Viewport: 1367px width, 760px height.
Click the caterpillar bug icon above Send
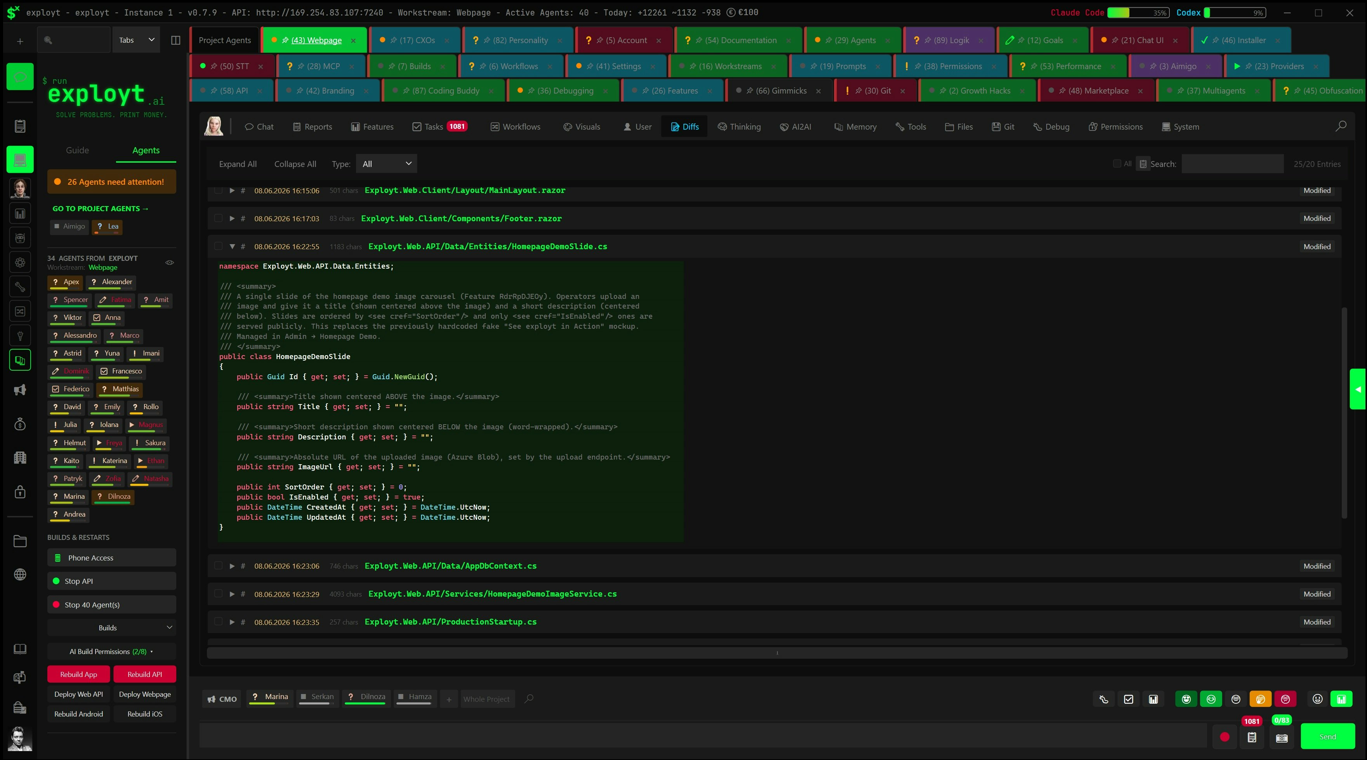[1104, 699]
